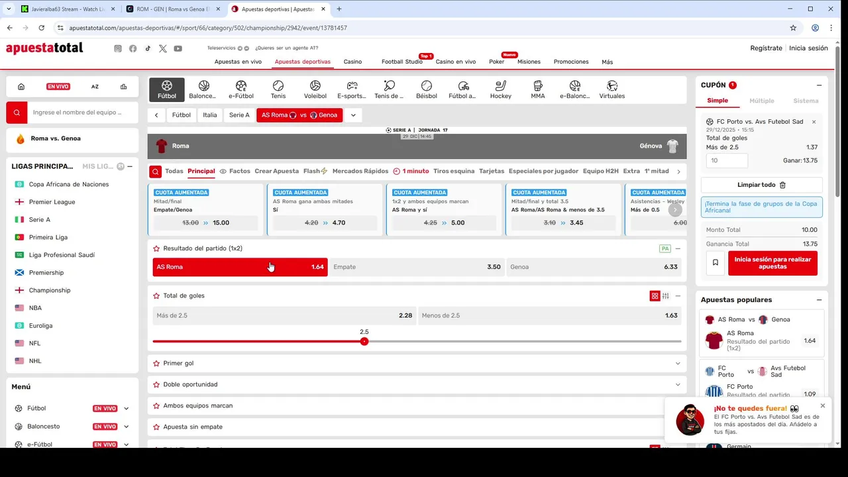Open the statistics bar chart icon
The height and width of the screenshot is (477, 848).
[x=123, y=87]
